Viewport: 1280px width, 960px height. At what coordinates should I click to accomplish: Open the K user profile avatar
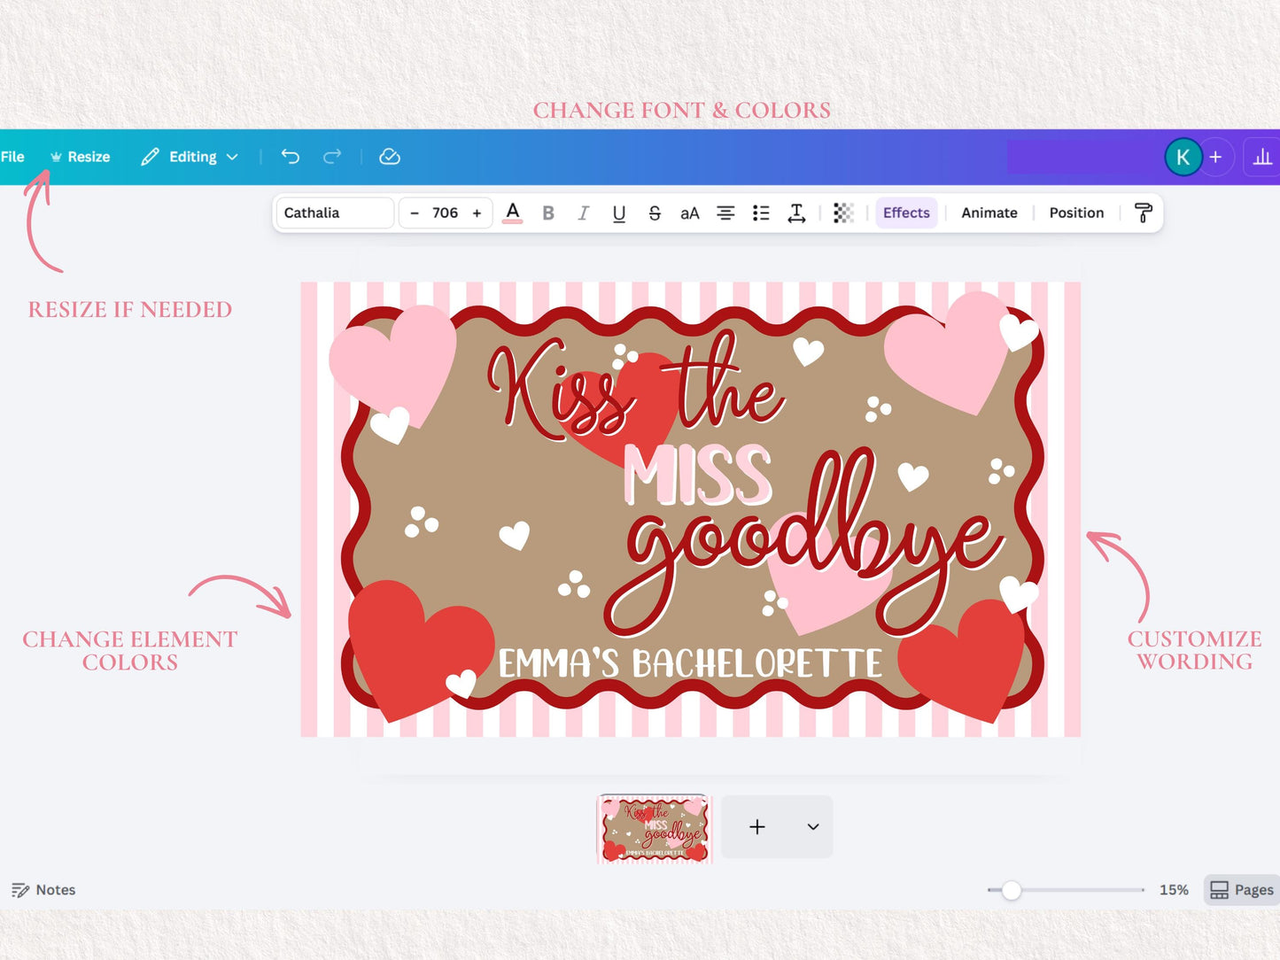coord(1183,158)
